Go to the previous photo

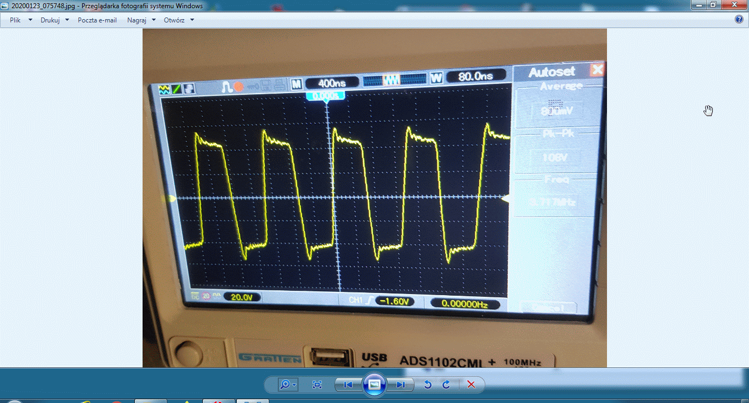348,384
